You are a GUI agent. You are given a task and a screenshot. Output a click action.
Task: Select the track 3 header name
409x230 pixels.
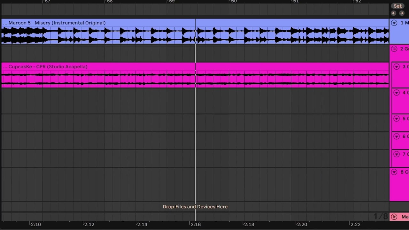[406, 67]
